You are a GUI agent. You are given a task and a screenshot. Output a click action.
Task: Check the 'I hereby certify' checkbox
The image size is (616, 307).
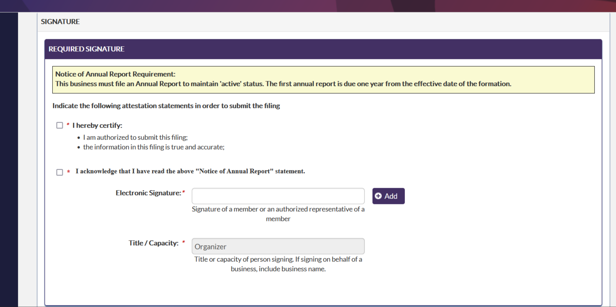[x=60, y=125]
